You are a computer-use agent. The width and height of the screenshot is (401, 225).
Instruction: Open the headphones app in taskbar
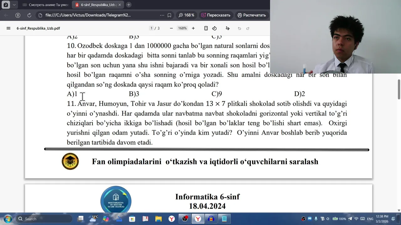[x=211, y=219]
